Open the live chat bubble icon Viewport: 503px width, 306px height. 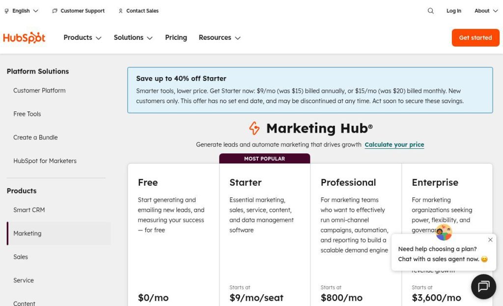coord(483,287)
